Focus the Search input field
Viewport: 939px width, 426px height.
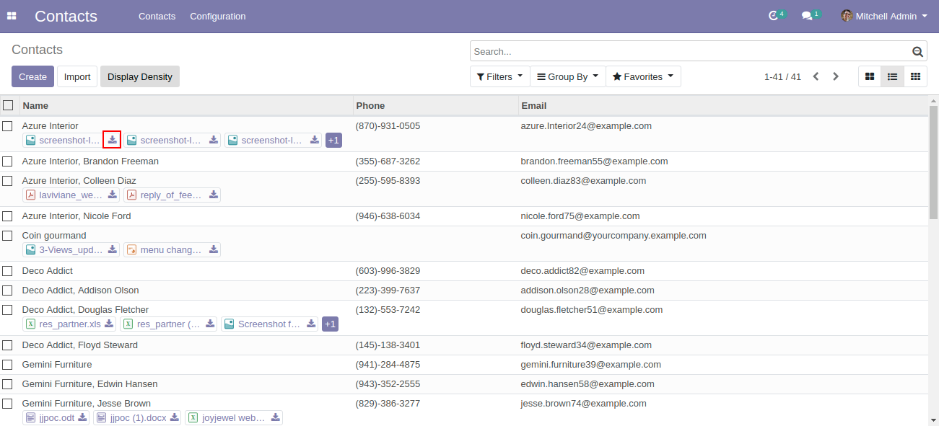point(689,51)
